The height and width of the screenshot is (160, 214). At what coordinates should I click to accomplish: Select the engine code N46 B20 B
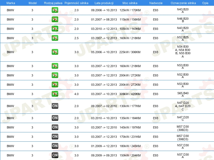point(183,20)
